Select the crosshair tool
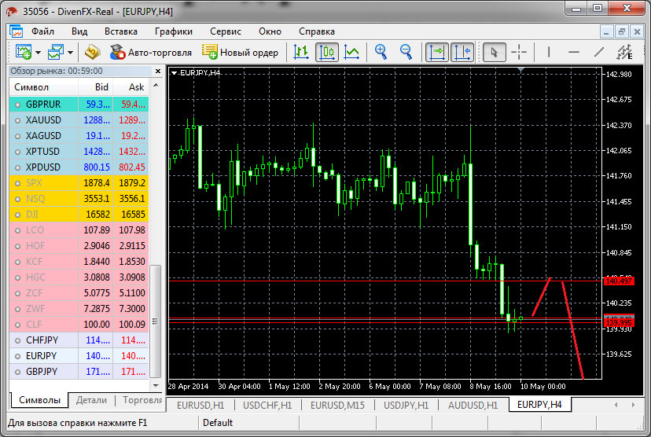The width and height of the screenshot is (651, 437). [x=519, y=53]
